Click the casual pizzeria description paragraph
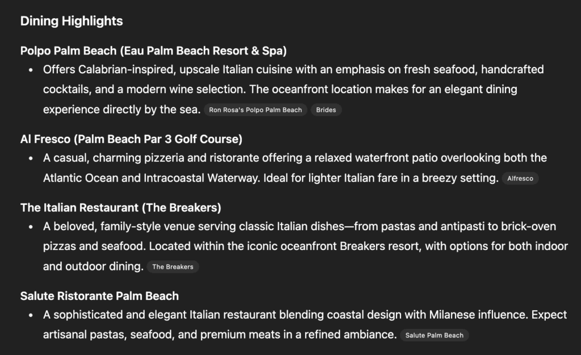Image resolution: width=581 pixels, height=355 pixels. (294, 158)
